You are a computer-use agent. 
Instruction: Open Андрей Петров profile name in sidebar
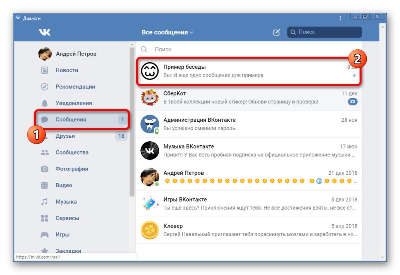pos(76,54)
